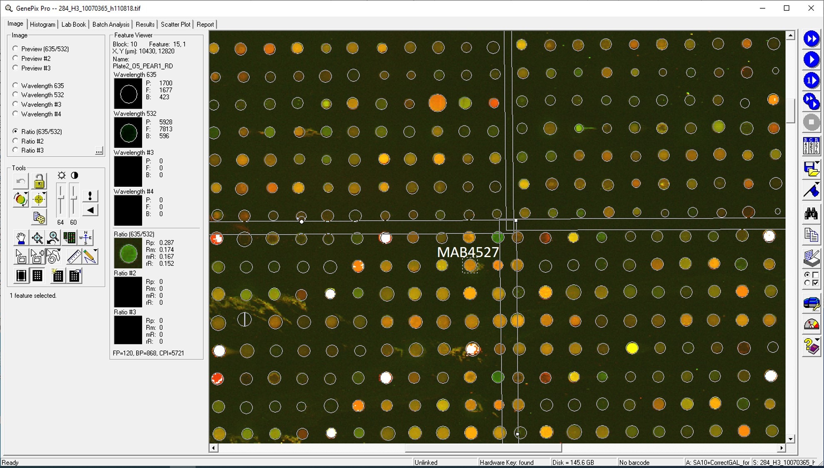Viewport: 824px width, 468px height.
Task: Click the compass orientation icon
Action: tap(86, 238)
